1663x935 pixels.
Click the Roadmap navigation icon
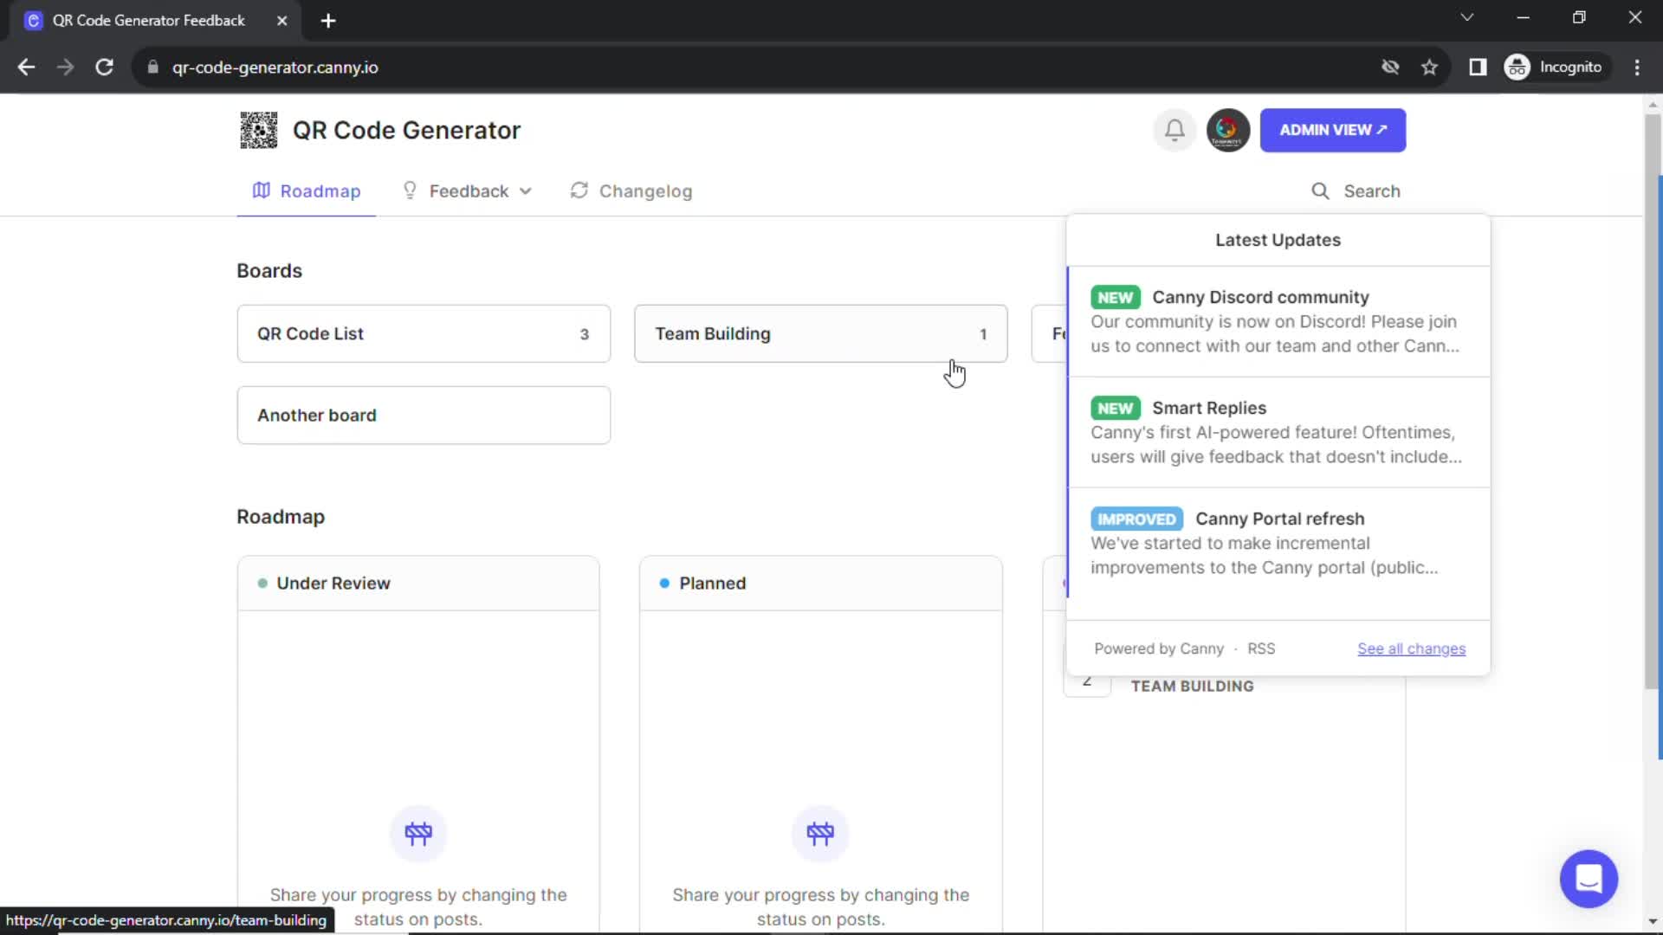coord(259,190)
